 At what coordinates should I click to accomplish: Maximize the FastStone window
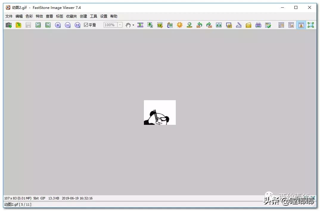click(296, 7)
